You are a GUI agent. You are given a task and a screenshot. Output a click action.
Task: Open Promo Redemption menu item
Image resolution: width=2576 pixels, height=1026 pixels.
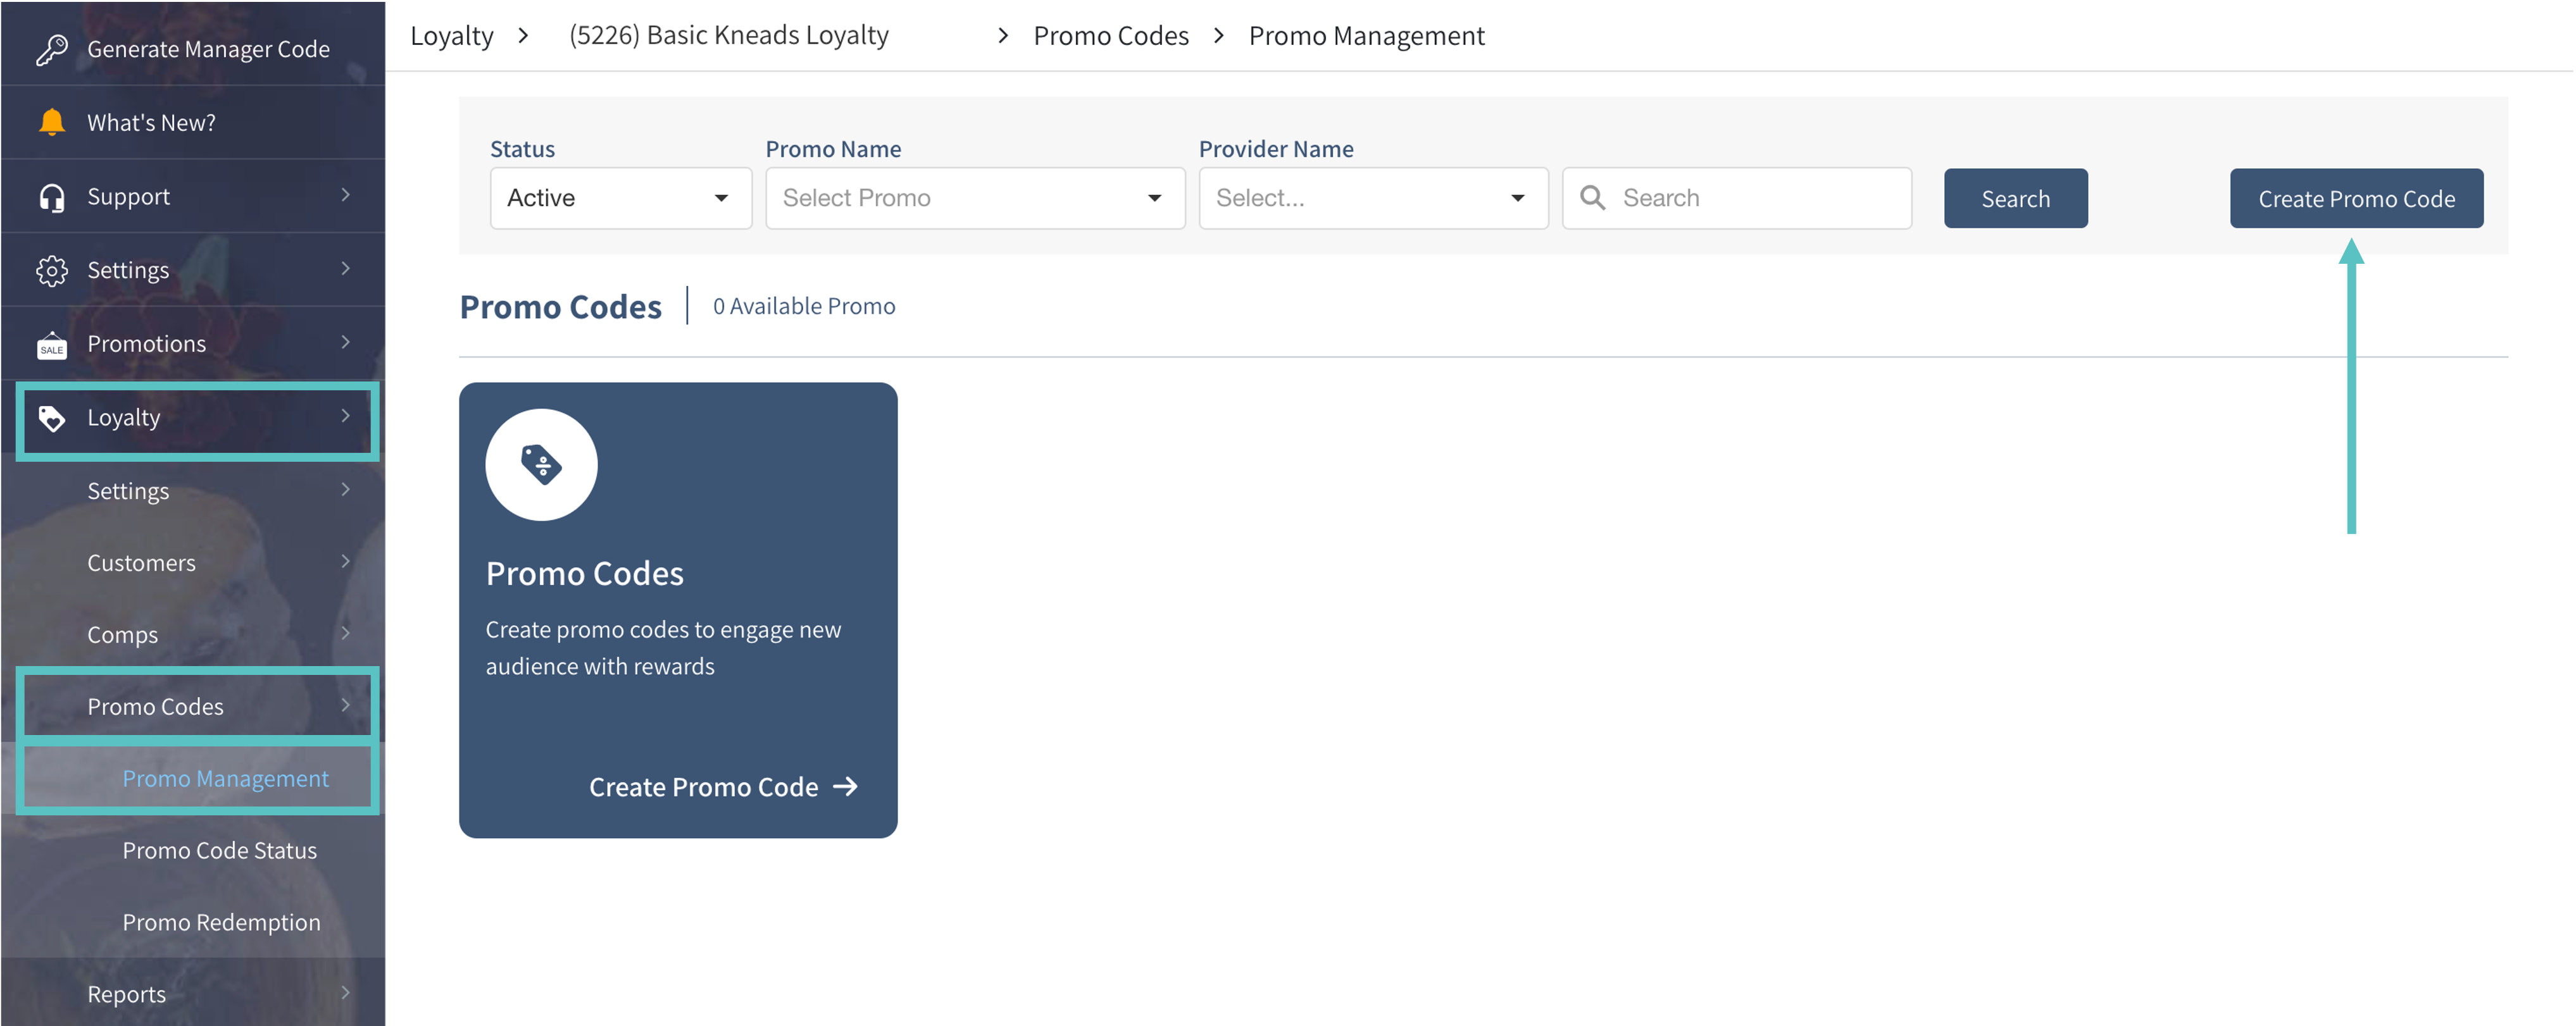[x=221, y=922]
